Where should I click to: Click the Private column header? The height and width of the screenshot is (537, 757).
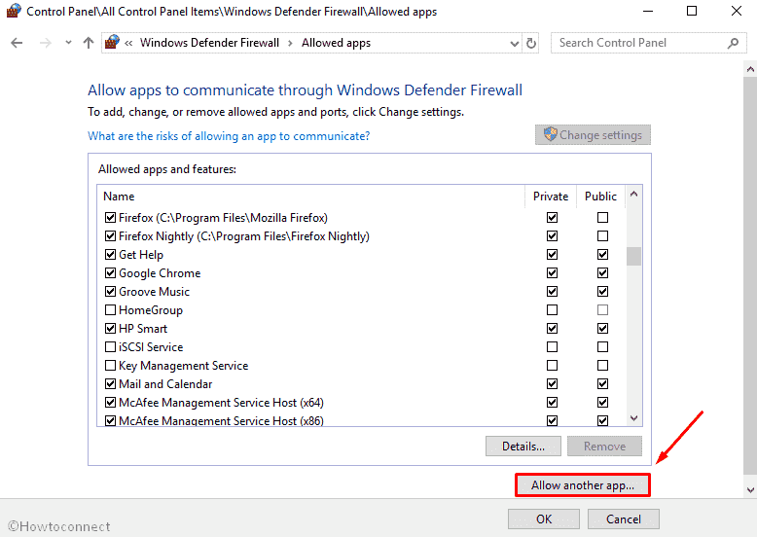551,197
